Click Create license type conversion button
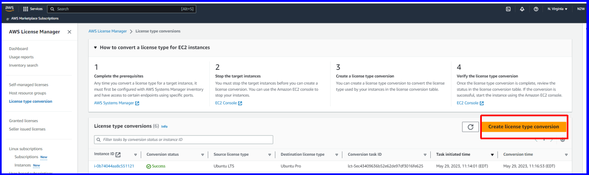Image resolution: width=589 pixels, height=175 pixels. [x=523, y=127]
